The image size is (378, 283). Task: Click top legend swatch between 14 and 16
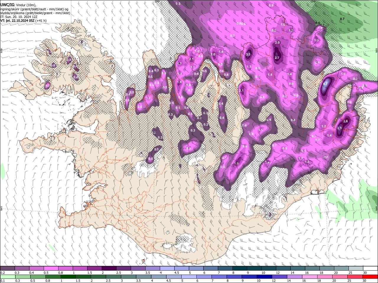pyautogui.click(x=298, y=269)
